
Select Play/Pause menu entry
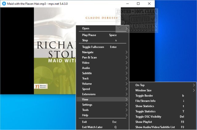[103, 35]
